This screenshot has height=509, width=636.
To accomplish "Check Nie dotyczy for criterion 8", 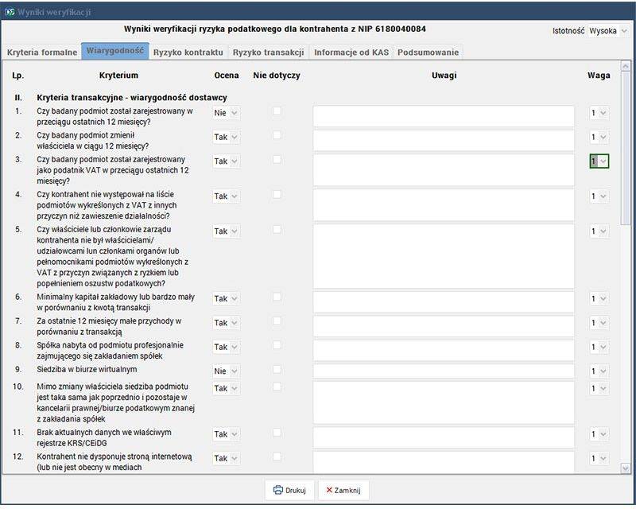I will [x=277, y=345].
